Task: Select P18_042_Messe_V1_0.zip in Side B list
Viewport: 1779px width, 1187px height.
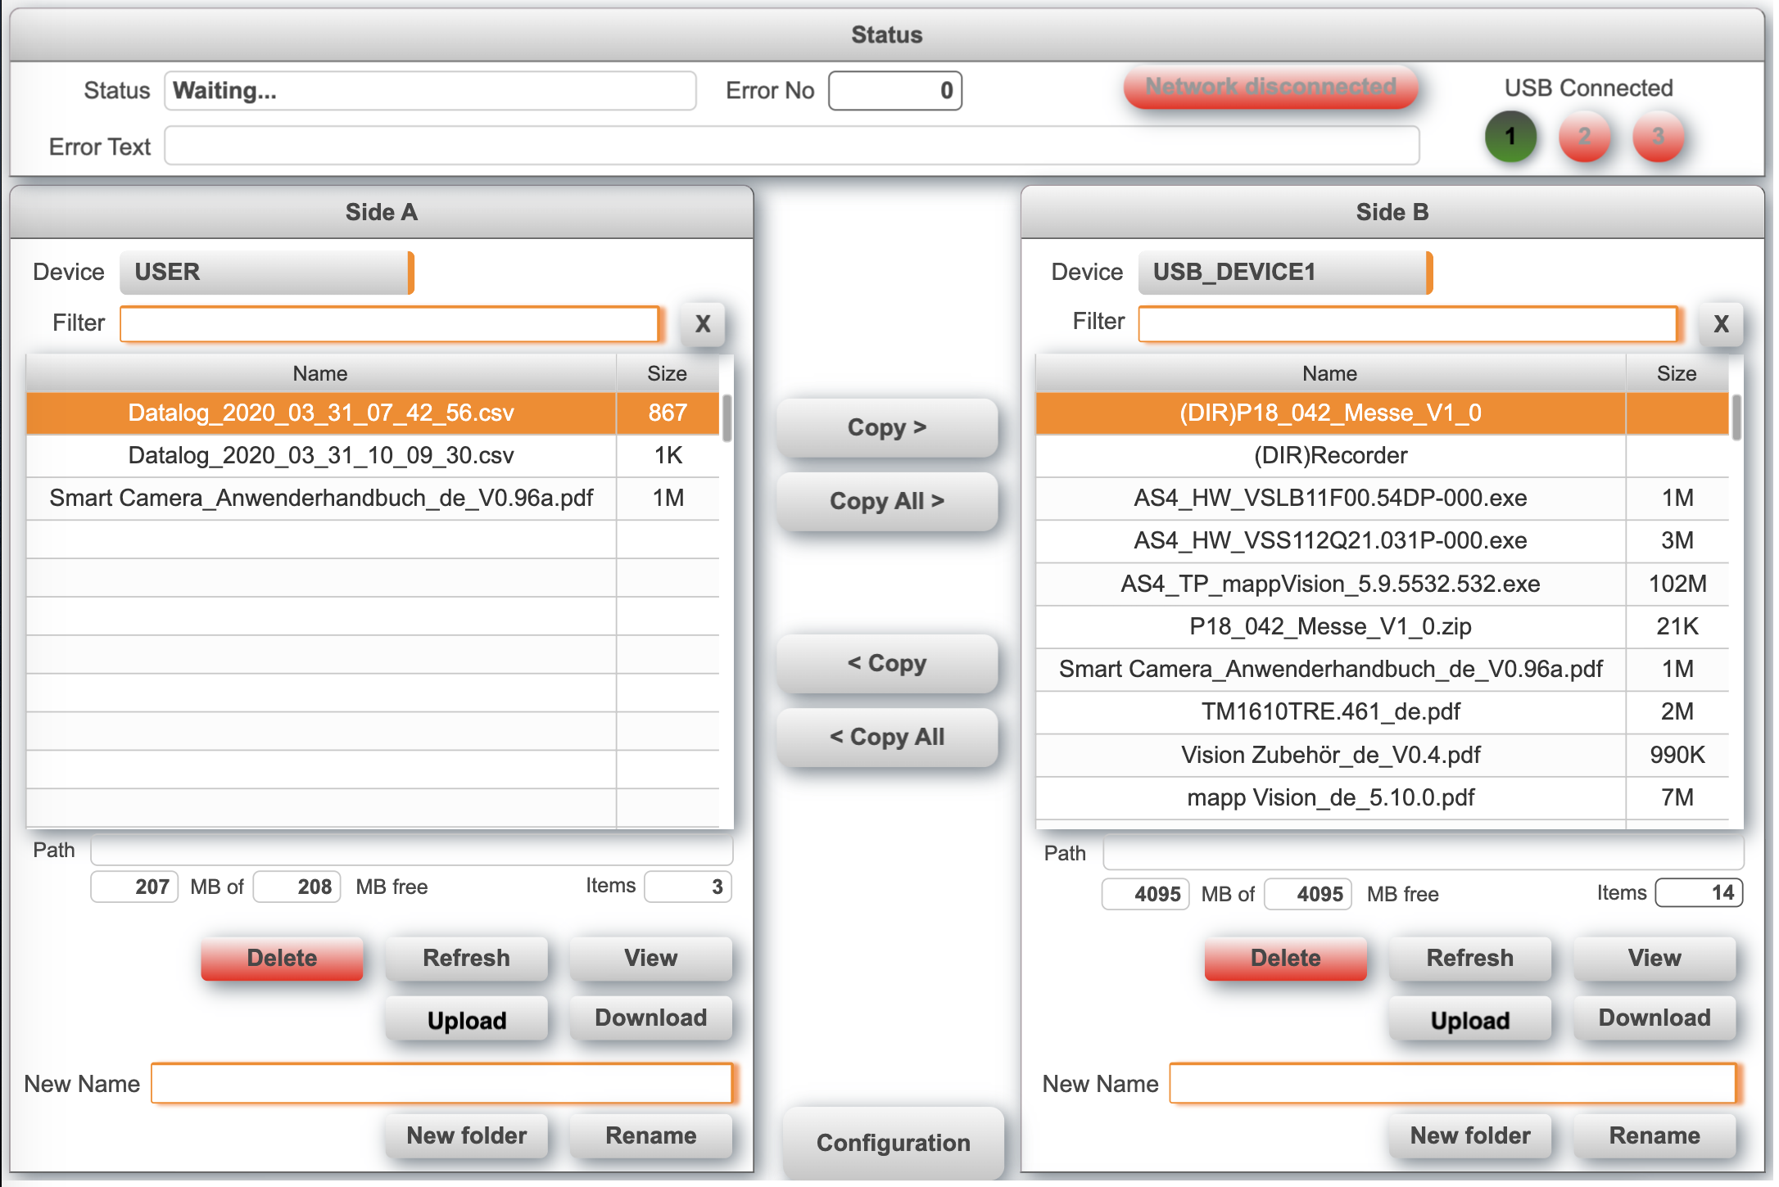Action: 1329,626
